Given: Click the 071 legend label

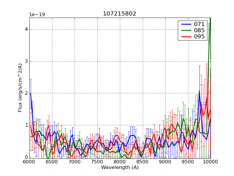Looking at the screenshot, I should pos(199,24).
